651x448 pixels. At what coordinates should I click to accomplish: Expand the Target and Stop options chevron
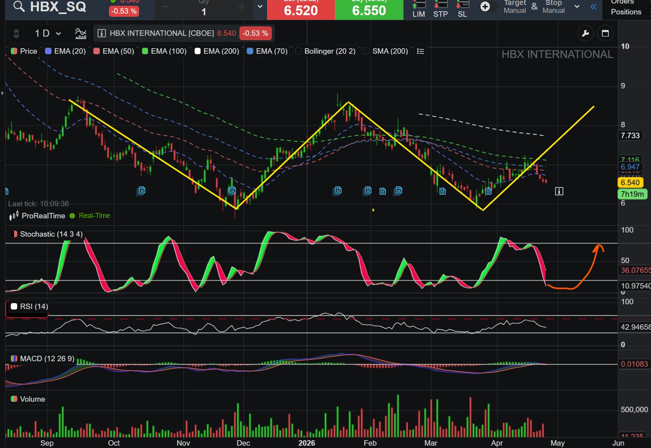pos(577,7)
